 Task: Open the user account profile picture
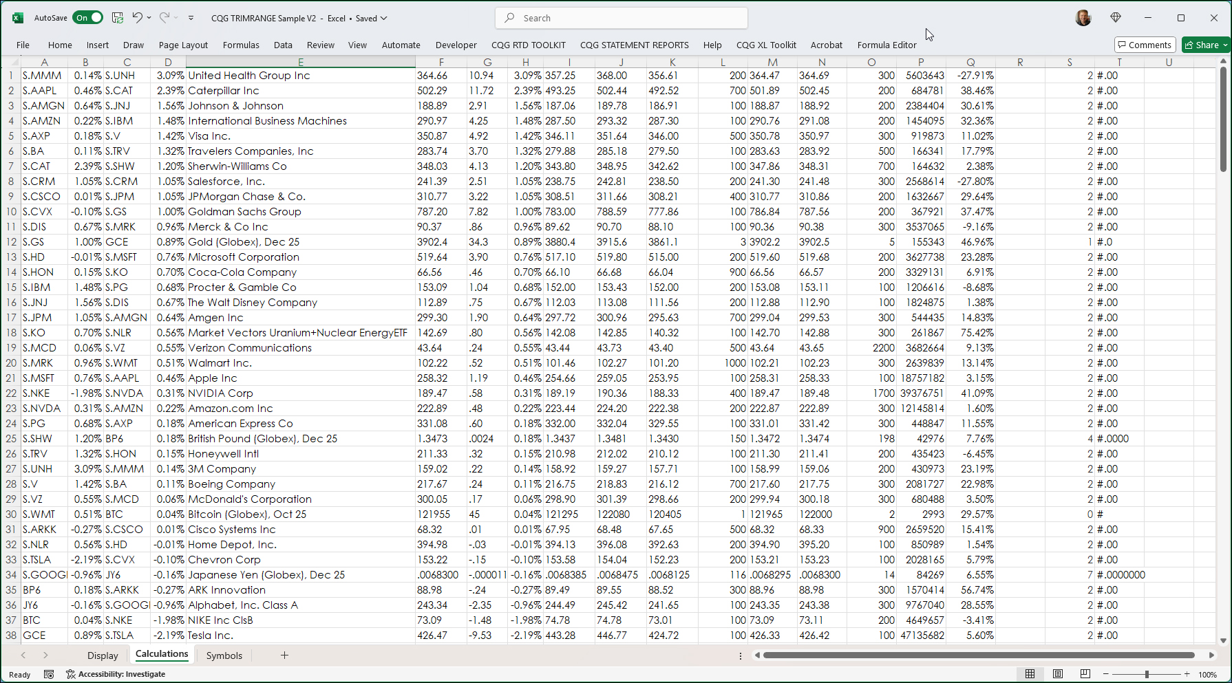[x=1083, y=18]
